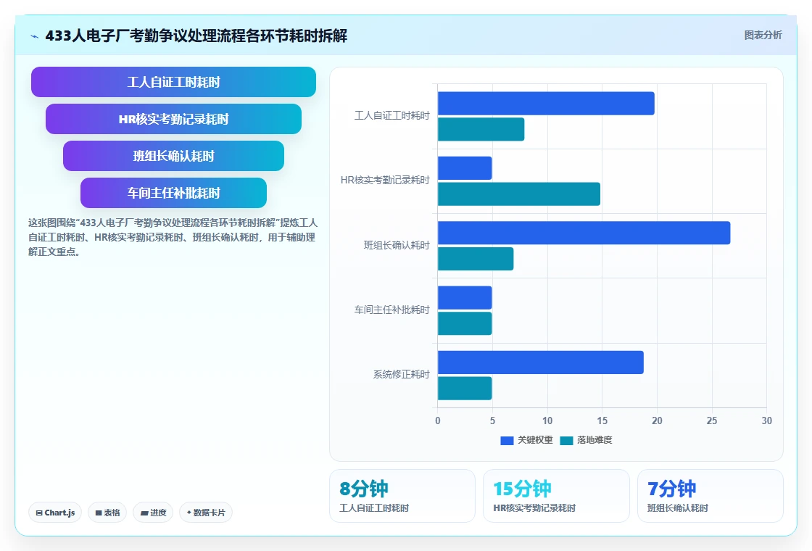Select the 车间主任补批耗时 funnel stage
Image resolution: width=812 pixels, height=551 pixels.
173,193
